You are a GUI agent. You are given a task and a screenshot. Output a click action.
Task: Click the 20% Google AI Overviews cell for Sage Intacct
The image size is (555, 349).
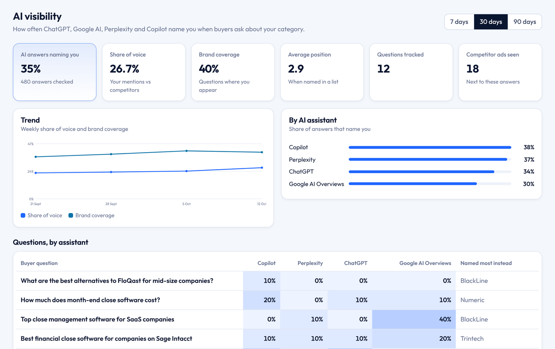coord(414,339)
